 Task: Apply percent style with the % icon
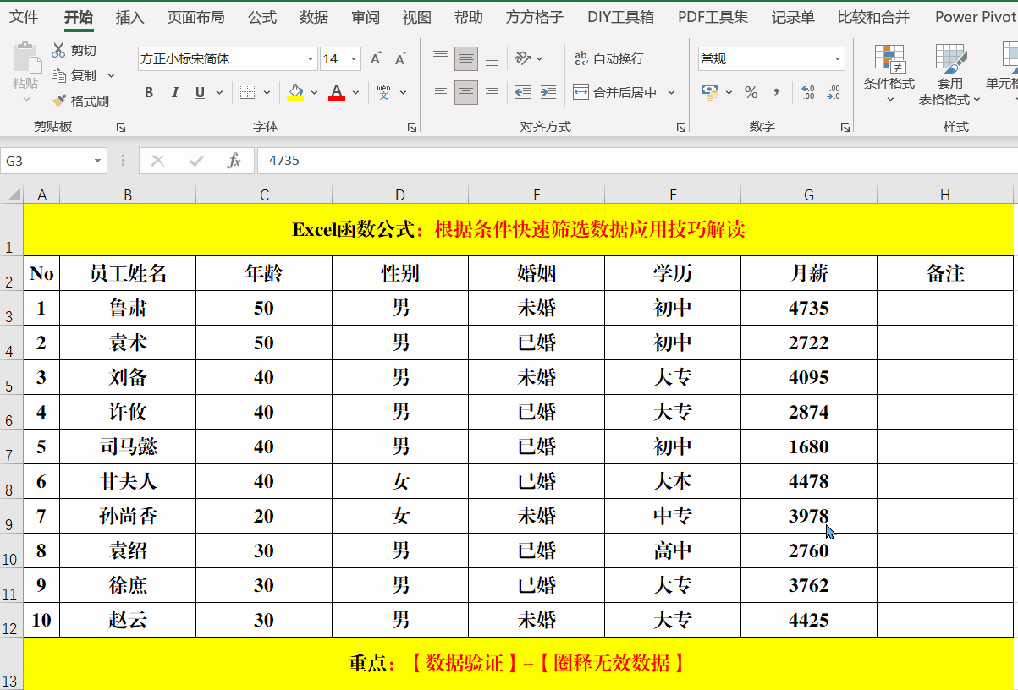pos(751,92)
